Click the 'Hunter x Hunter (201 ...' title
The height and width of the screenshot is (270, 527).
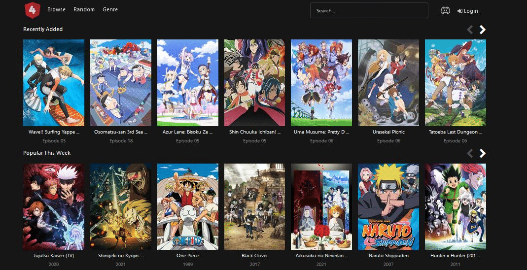click(456, 256)
